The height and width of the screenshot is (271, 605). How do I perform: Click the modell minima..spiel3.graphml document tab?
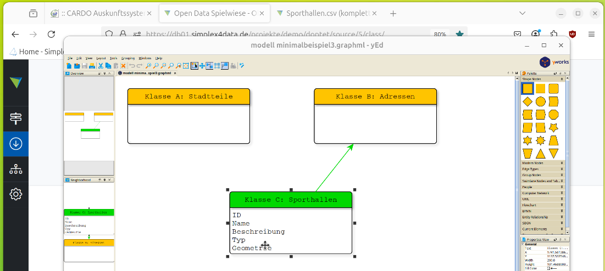tap(147, 73)
